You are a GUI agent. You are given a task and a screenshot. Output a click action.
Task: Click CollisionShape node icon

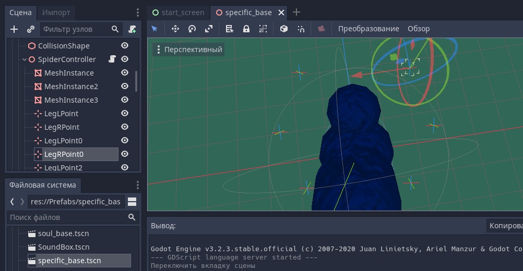[32, 46]
